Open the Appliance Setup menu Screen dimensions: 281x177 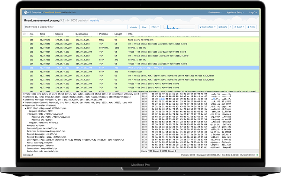coord(235,13)
